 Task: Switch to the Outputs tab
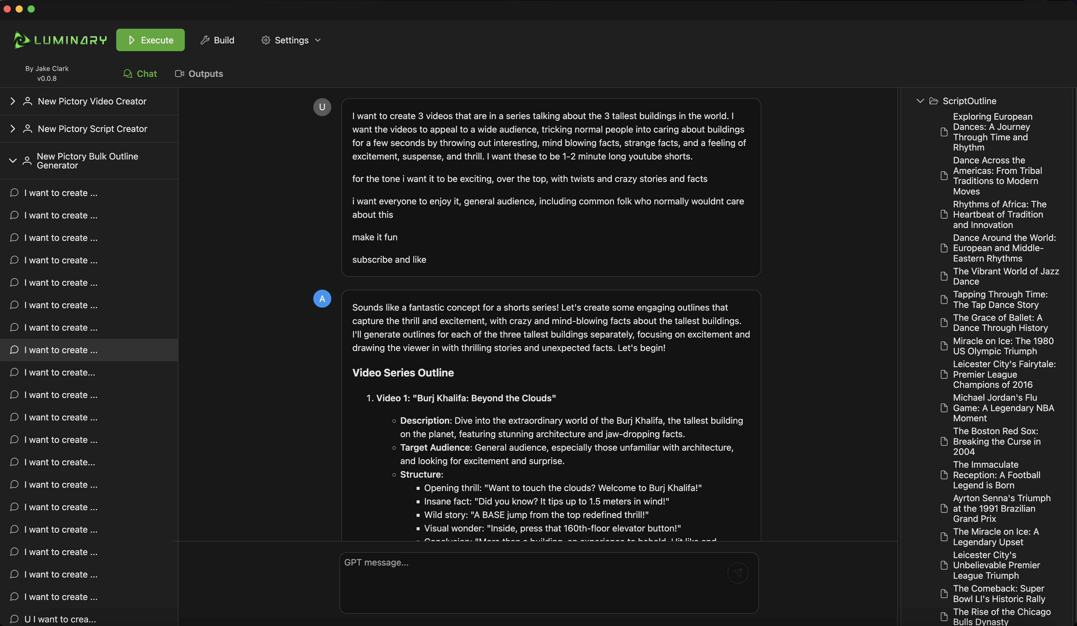tap(199, 74)
